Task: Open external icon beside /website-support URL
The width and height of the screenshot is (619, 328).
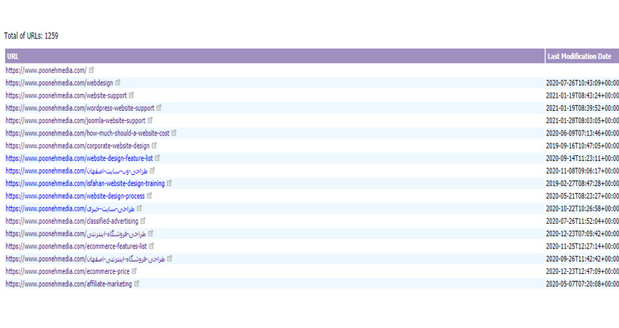Action: [x=132, y=95]
